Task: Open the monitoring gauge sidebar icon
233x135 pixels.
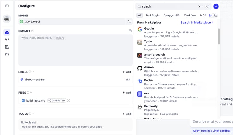Action: [x=7, y=54]
